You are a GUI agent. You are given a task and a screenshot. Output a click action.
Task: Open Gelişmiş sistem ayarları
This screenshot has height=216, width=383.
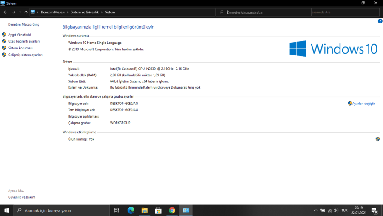click(25, 55)
